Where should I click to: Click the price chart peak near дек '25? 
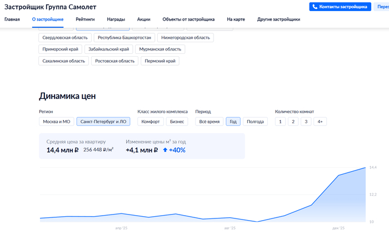[365, 167]
